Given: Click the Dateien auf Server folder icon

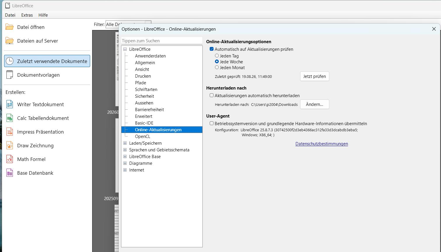Looking at the screenshot, I should tap(10, 41).
